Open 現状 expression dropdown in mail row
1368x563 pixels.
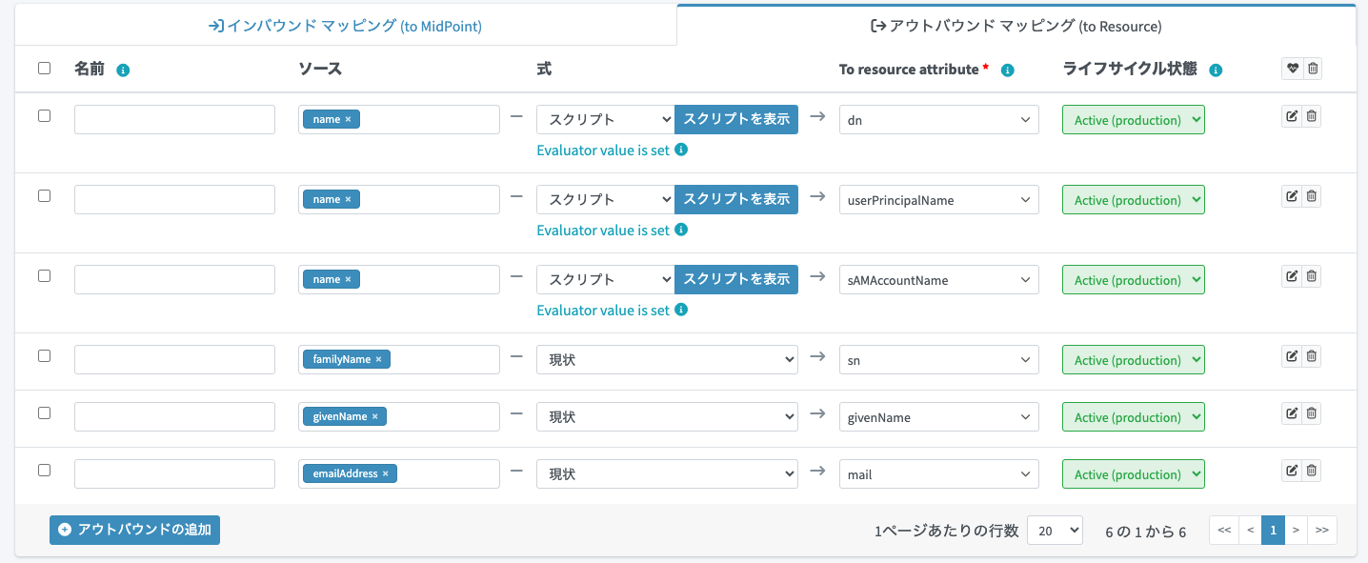point(667,473)
